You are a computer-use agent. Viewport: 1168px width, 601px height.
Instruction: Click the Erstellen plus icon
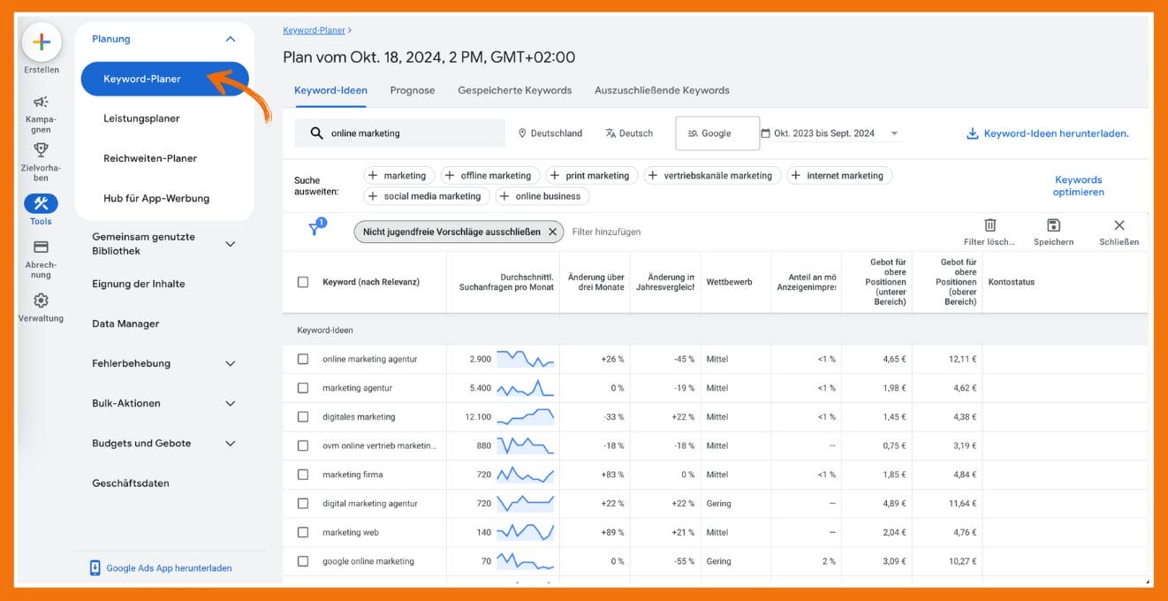40,42
